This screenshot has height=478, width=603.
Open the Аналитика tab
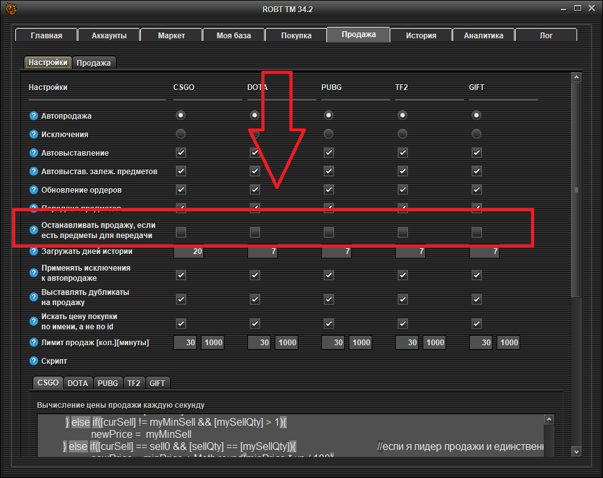tap(483, 36)
